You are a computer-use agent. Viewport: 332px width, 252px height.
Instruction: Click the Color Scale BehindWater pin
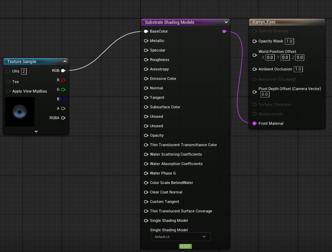point(146,183)
